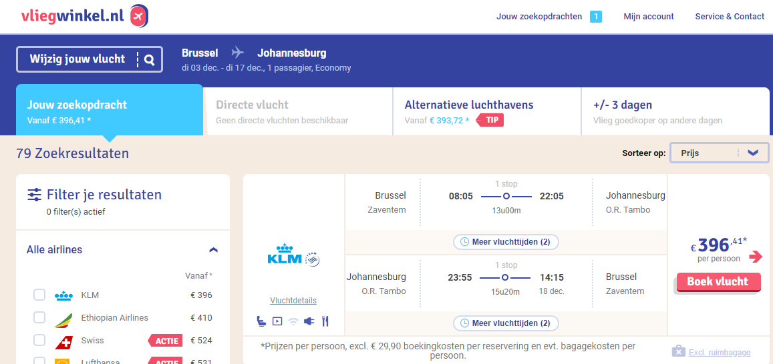
Task: Click the red arrow next to the price
Action: [x=755, y=256]
